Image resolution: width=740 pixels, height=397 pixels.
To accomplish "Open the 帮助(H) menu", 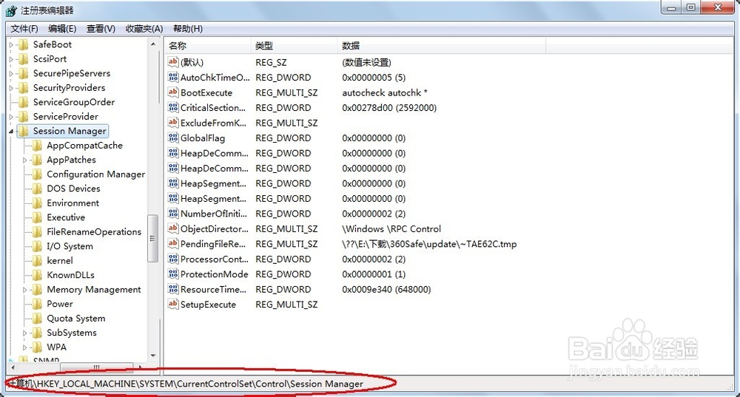I will [x=188, y=29].
